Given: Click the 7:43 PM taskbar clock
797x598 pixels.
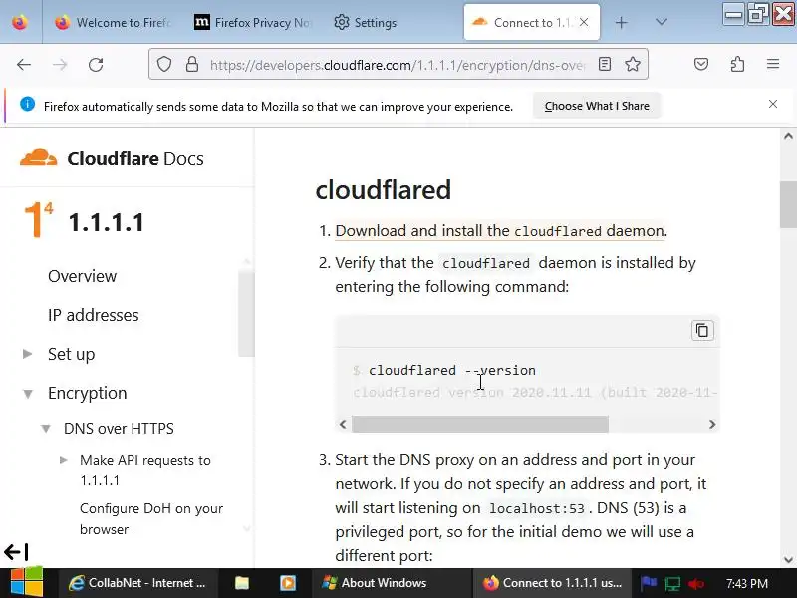Looking at the screenshot, I should tap(746, 583).
